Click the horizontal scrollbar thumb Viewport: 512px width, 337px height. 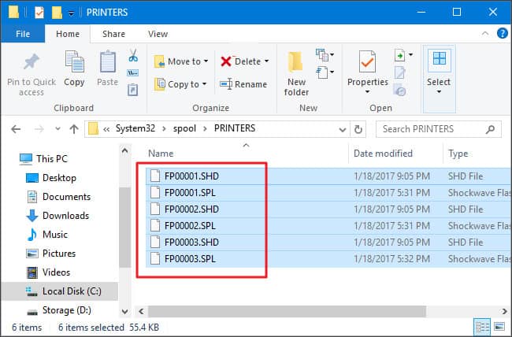click(x=287, y=311)
